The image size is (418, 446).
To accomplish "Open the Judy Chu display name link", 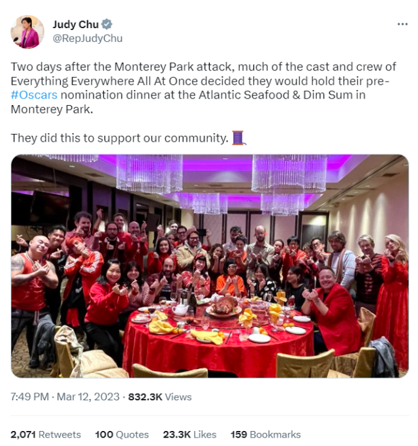I will pos(75,24).
